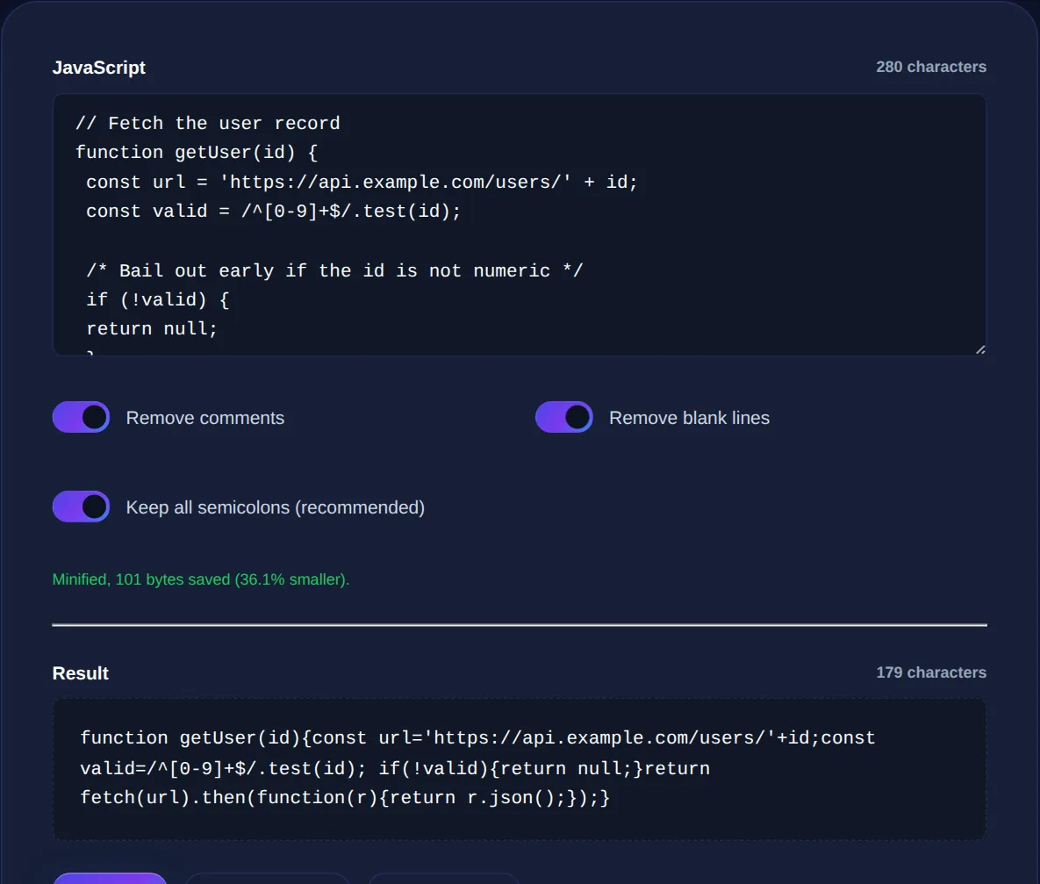Screen dimensions: 1040x884
Task: Click the 'function getUser(id) {' code line
Action: pos(197,153)
